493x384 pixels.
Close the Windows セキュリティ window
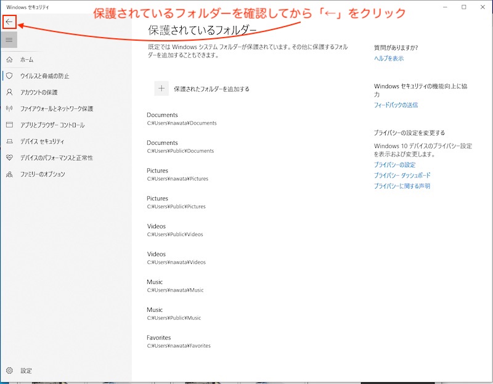(483, 7)
